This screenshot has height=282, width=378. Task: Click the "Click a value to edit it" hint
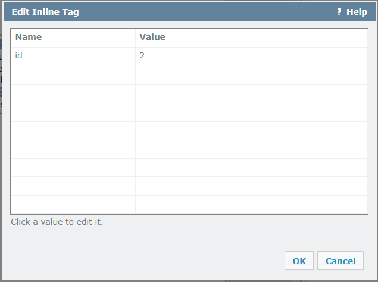point(57,222)
